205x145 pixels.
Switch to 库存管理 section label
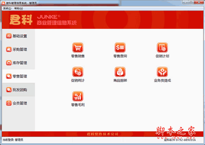(x=20, y=63)
